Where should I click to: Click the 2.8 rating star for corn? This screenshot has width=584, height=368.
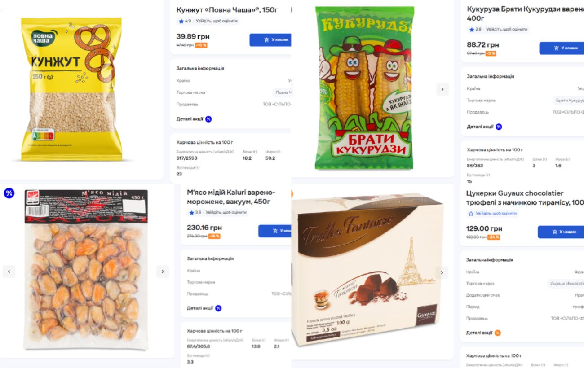pyautogui.click(x=472, y=30)
